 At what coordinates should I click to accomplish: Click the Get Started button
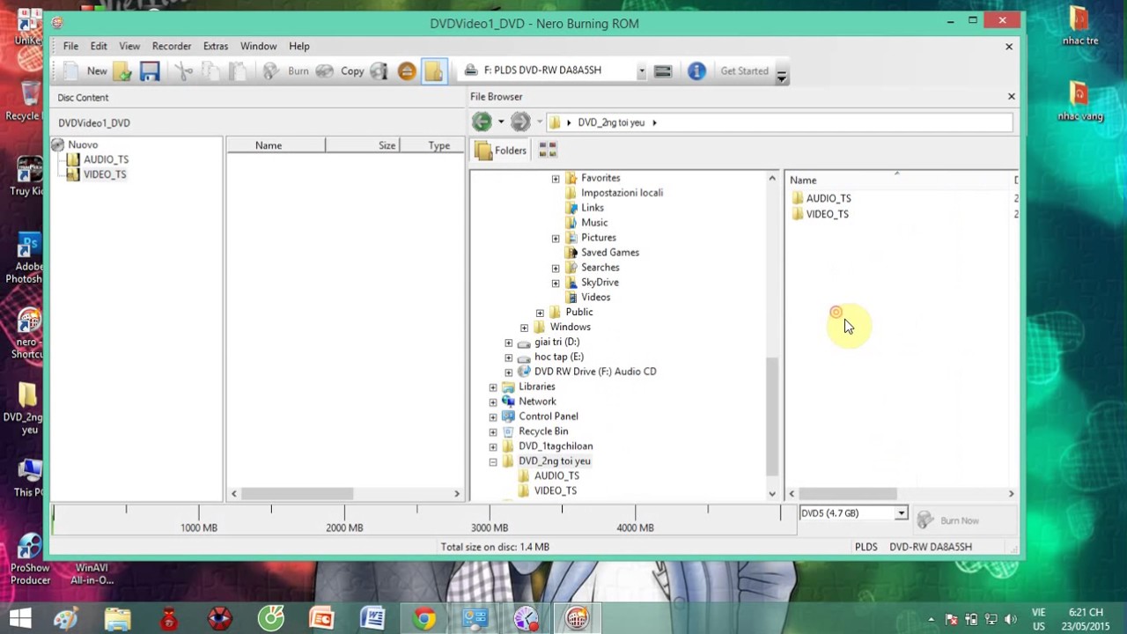coord(745,71)
